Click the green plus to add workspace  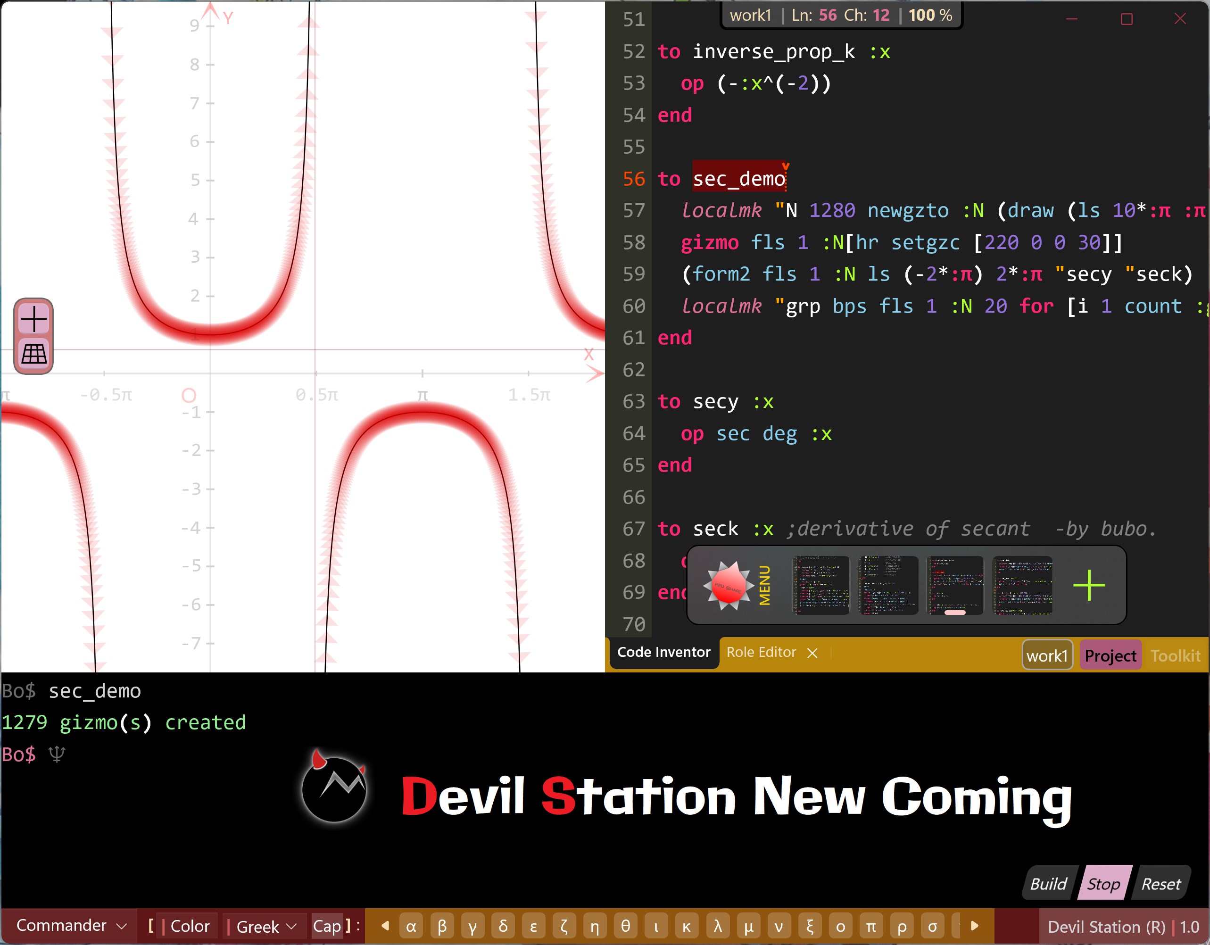click(x=1089, y=586)
